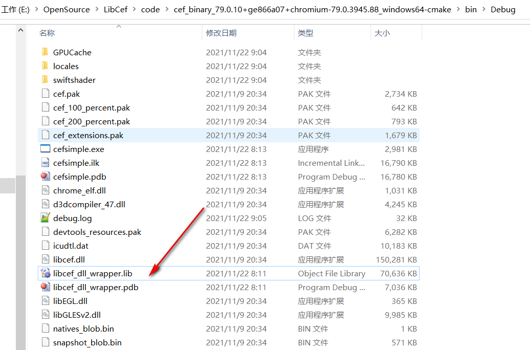Select the libcef_dll_wrapper.pdb icon
530x350 pixels.
[x=45, y=287]
